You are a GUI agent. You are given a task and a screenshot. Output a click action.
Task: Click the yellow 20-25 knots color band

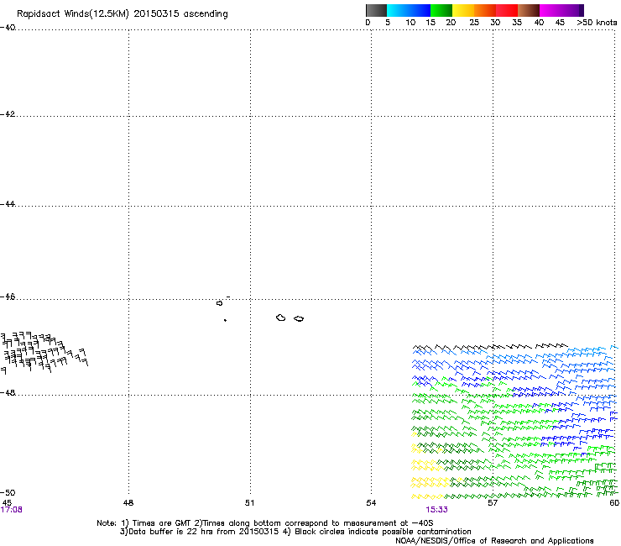(463, 10)
